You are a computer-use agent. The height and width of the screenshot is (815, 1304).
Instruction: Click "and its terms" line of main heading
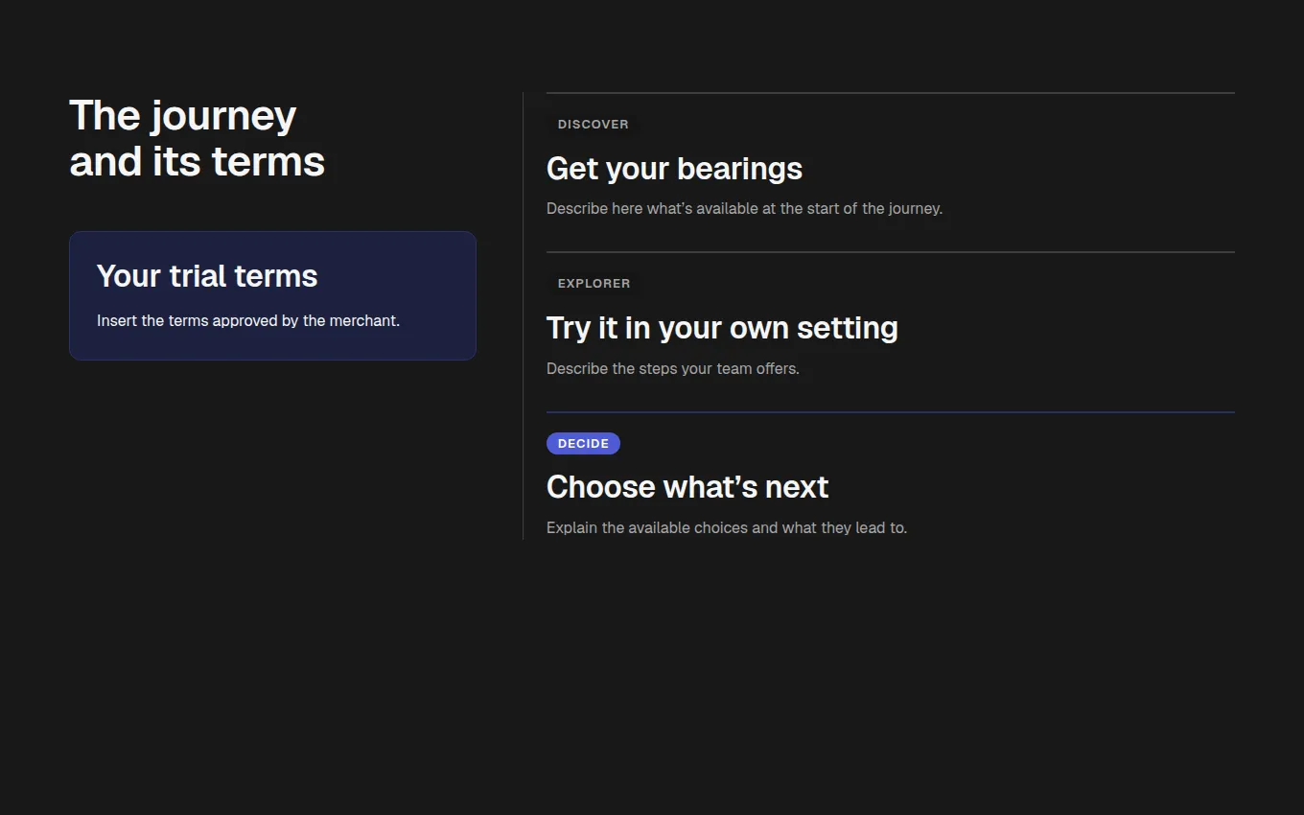coord(197,162)
